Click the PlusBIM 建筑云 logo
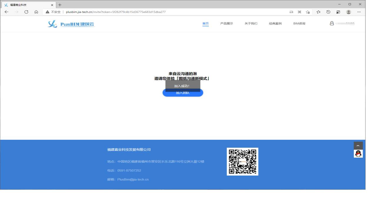382x224 pixels. point(71,24)
